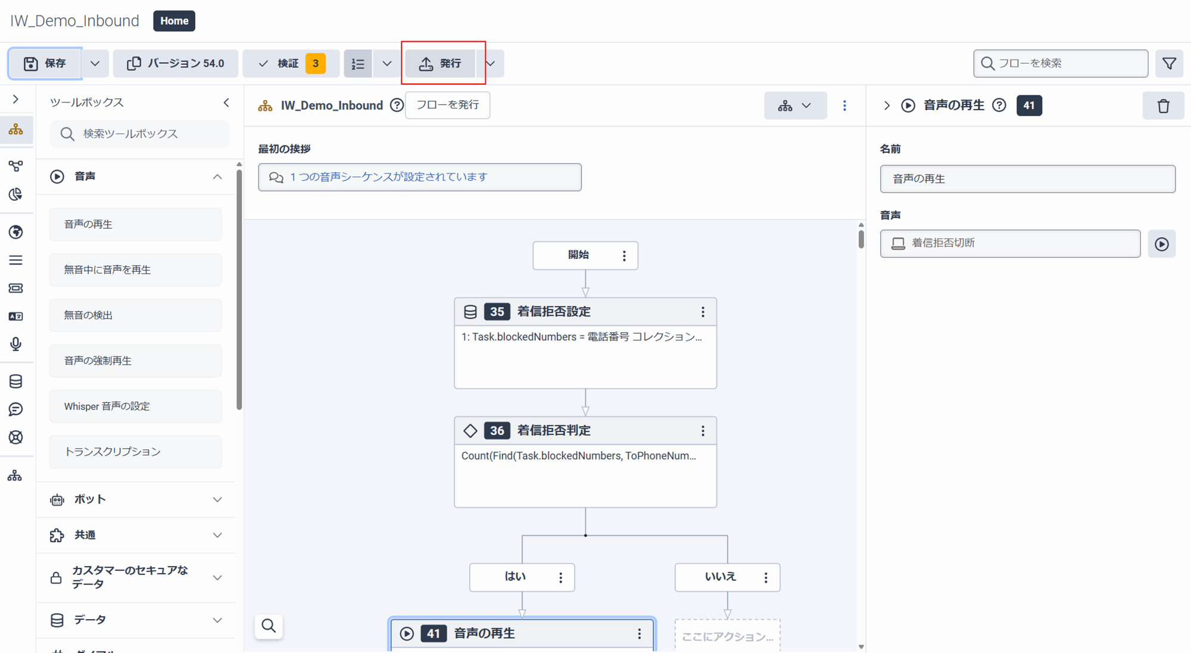1191x653 pixels.
Task: Click the filter funnel icon
Action: click(x=1169, y=63)
